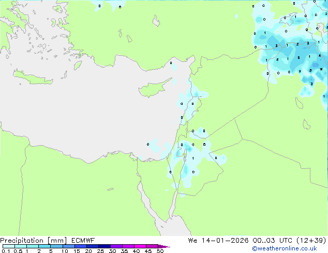Click the date '14-01-2026' text
This screenshot has height=253, width=328.
click(x=225, y=241)
